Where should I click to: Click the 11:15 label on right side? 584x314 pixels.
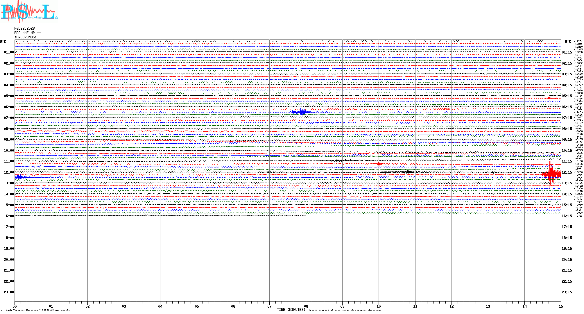tap(567, 161)
